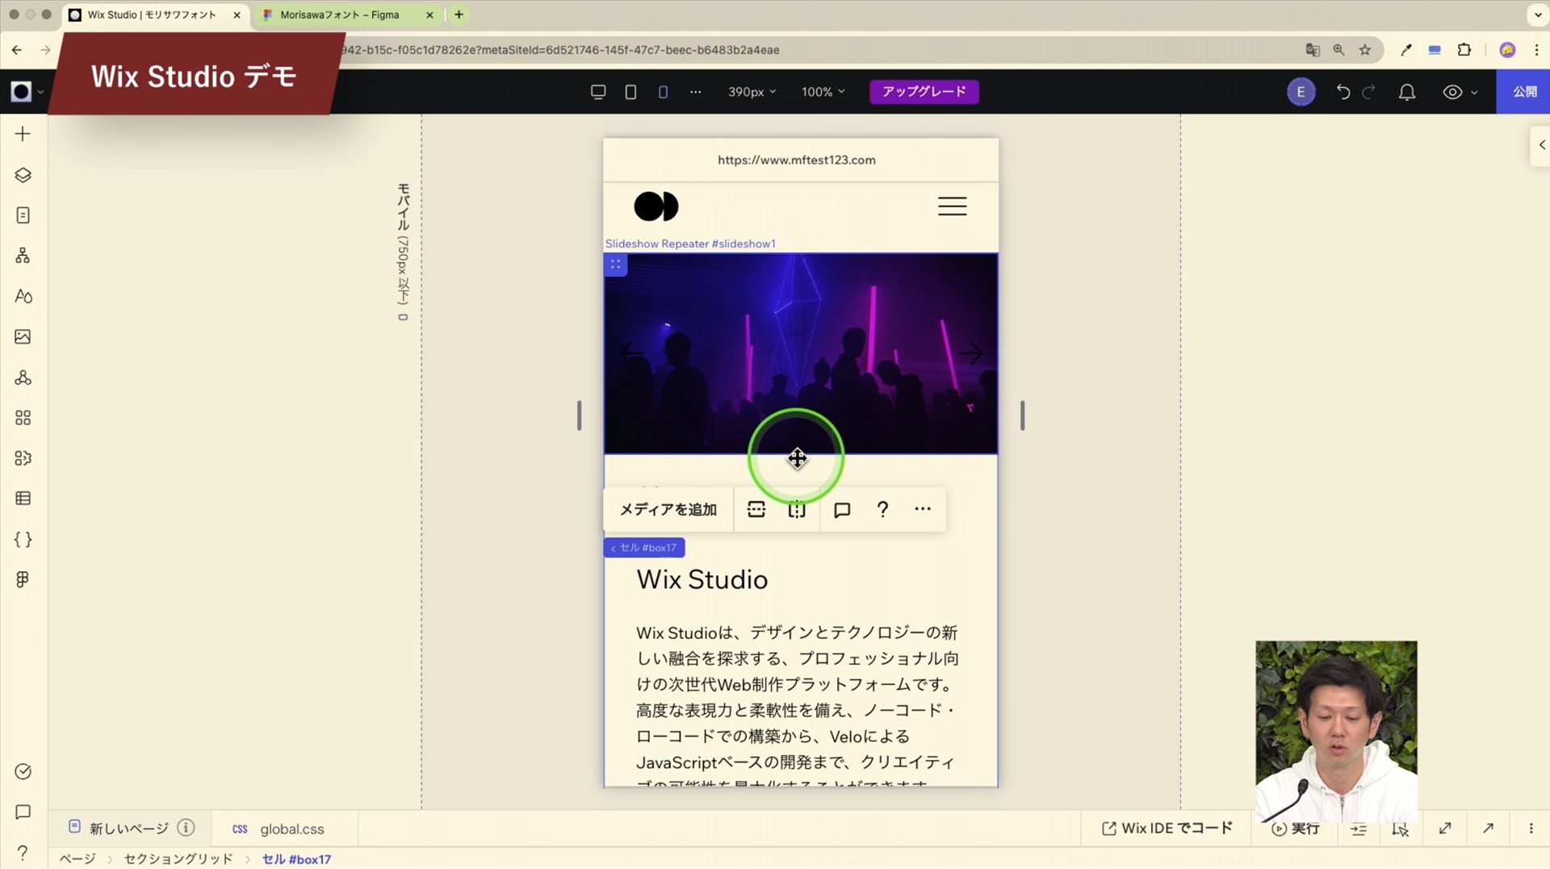Screen dimensions: 1550x869
Task: Open more breakpoints ellipsis menu
Action: (x=695, y=92)
